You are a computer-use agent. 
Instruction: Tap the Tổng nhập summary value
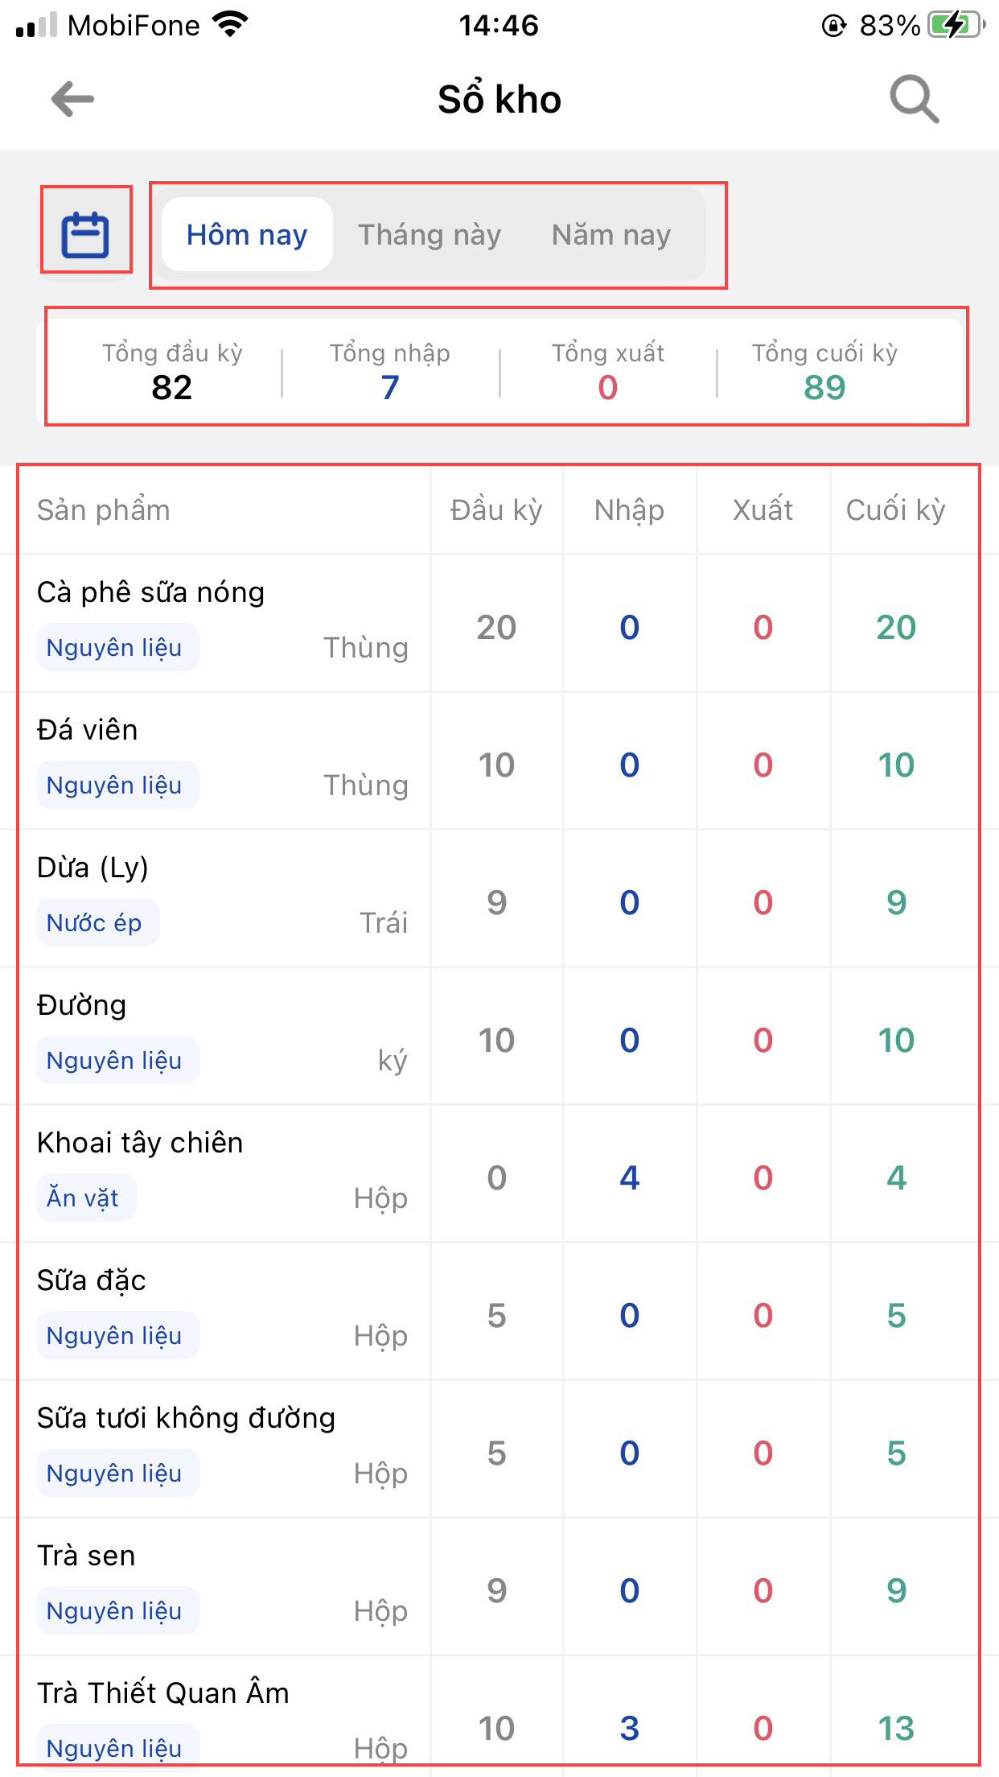coord(390,387)
